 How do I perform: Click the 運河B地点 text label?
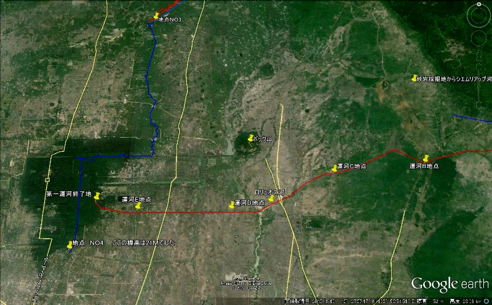(x=424, y=167)
